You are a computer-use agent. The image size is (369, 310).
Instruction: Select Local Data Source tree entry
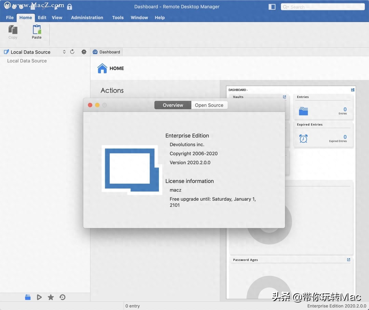tap(27, 61)
